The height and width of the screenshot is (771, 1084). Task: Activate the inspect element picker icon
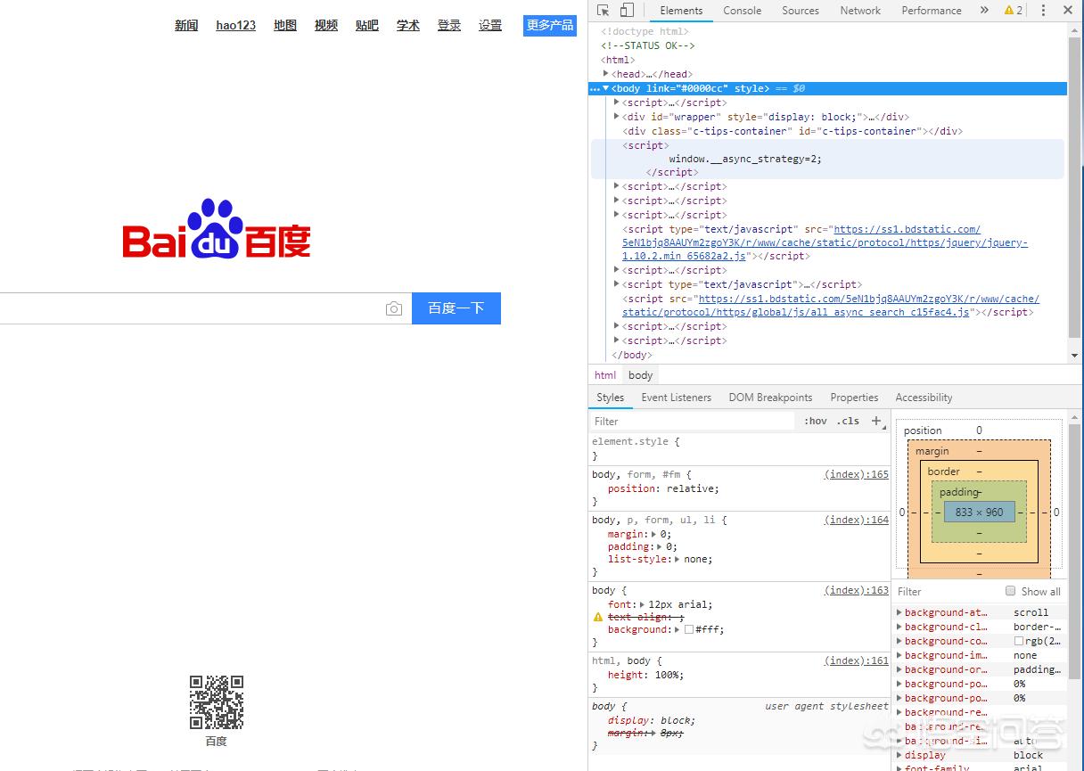pos(604,11)
